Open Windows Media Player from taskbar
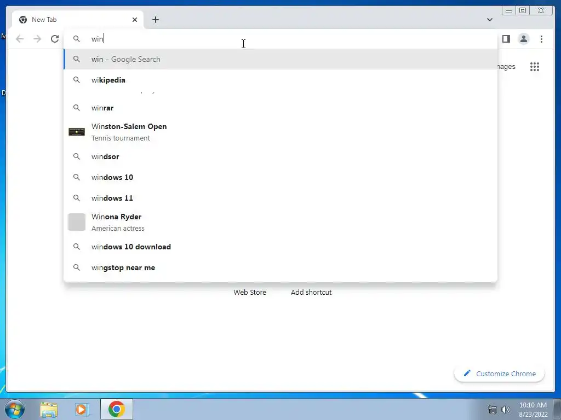Image resolution: width=561 pixels, height=420 pixels. pyautogui.click(x=82, y=410)
